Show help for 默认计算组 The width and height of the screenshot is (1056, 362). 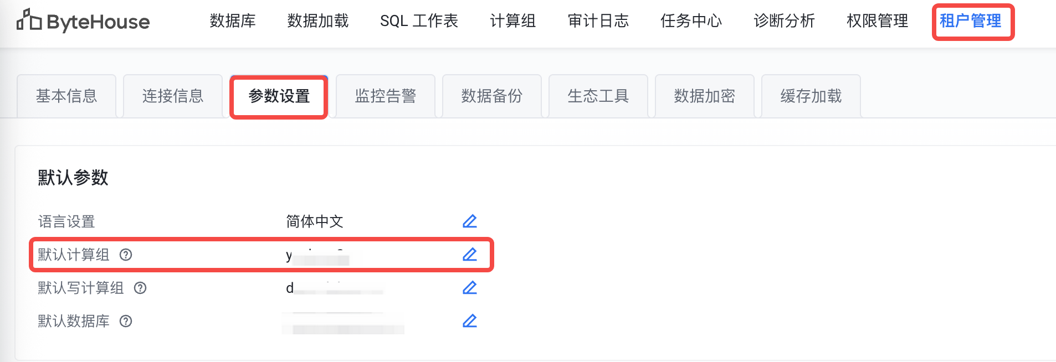coord(126,255)
